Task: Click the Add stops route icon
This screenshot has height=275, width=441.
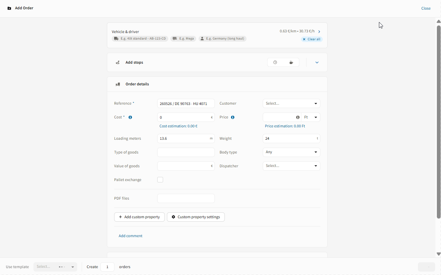Action: pos(118,63)
